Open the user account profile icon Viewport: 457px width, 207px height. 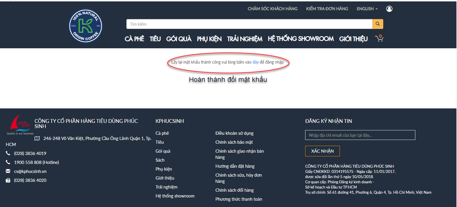coord(389,9)
